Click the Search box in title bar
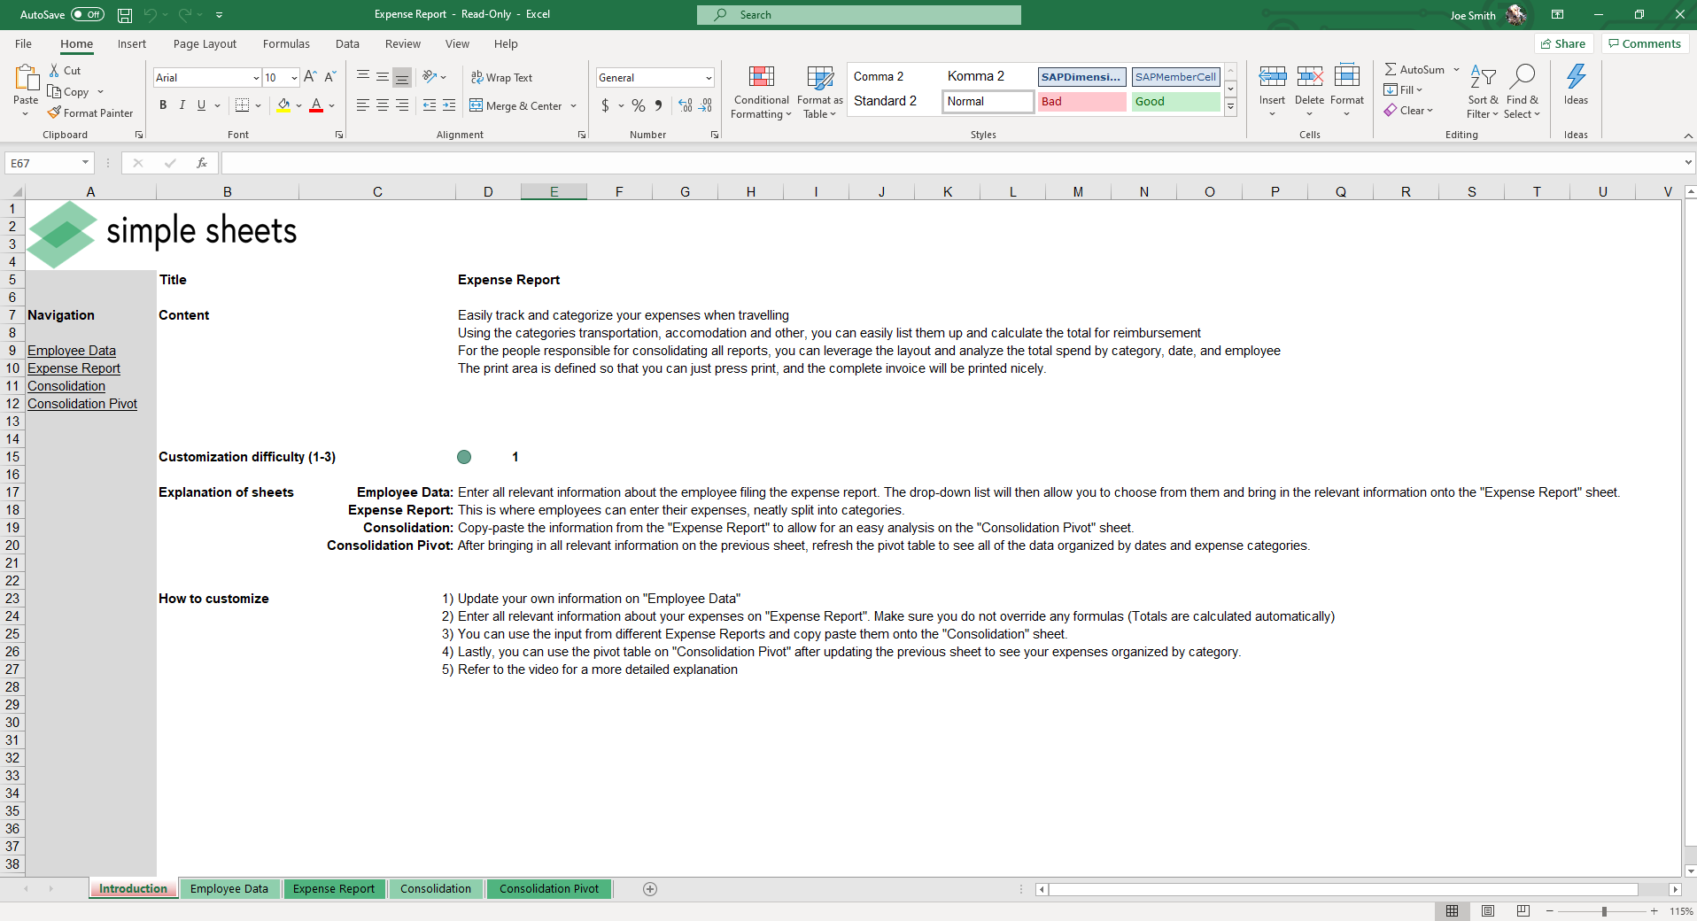1697x921 pixels. pos(859,15)
